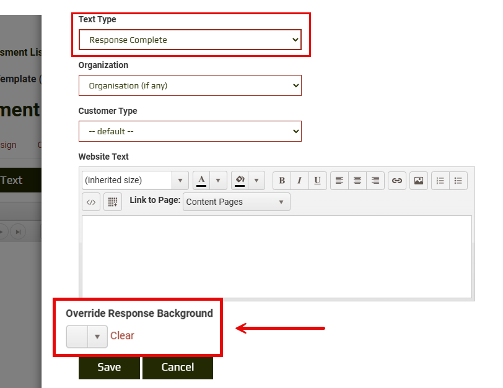The height and width of the screenshot is (388, 503).
Task: Toggle underline text formatting
Action: click(x=317, y=181)
